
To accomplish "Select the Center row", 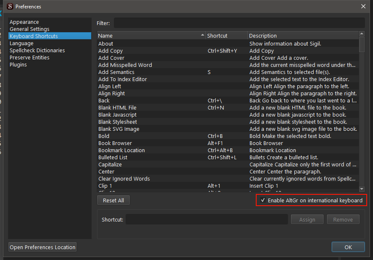I will tap(228, 172).
